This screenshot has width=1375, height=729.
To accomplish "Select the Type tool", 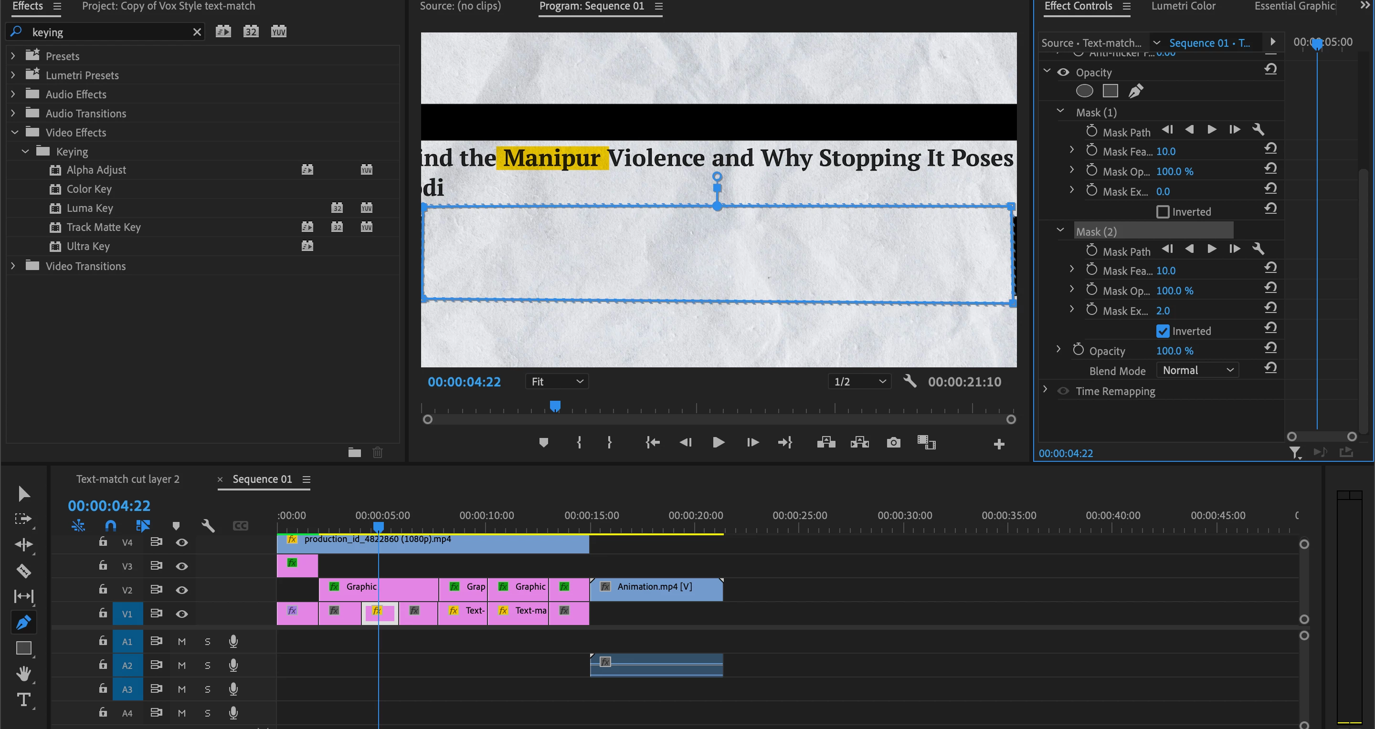I will coord(23,699).
